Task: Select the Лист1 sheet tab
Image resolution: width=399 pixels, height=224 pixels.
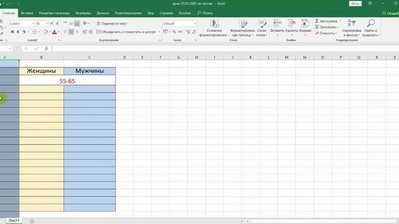Action: pyautogui.click(x=14, y=220)
